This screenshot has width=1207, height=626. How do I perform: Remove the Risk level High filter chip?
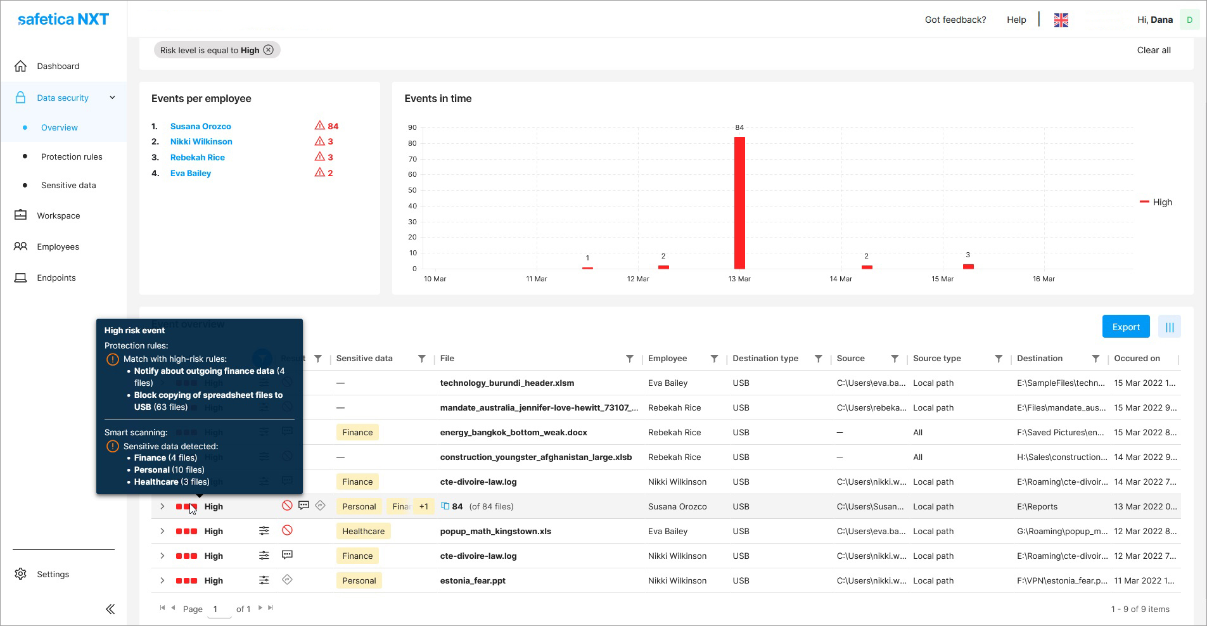point(269,50)
